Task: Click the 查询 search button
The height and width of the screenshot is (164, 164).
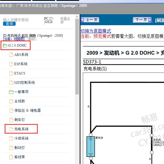Action: coord(9,24)
